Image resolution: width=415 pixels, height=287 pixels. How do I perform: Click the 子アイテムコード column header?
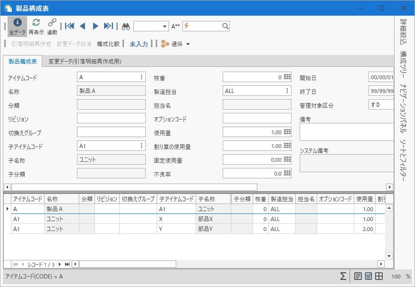point(176,199)
